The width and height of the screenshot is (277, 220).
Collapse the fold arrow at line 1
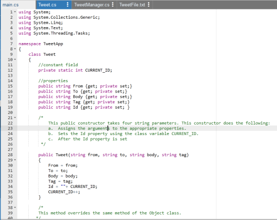click(15, 12)
